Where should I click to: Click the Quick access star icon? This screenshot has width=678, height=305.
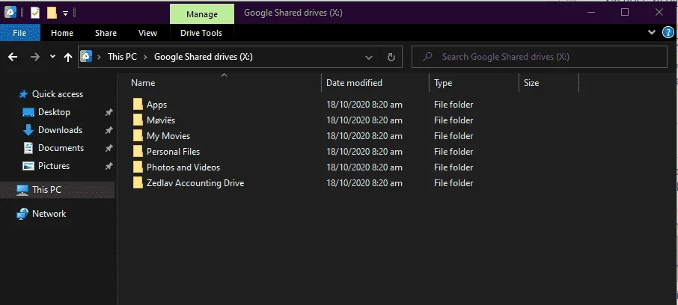tap(23, 93)
